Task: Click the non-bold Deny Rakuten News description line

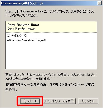Action: (x=21, y=29)
